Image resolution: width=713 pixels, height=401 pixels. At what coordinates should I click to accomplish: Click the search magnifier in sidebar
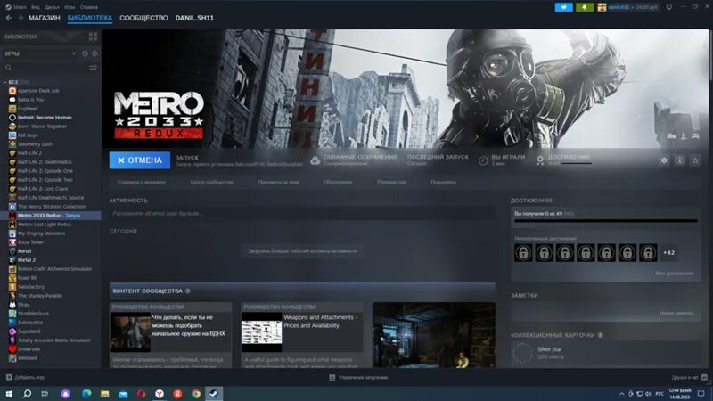coord(9,68)
